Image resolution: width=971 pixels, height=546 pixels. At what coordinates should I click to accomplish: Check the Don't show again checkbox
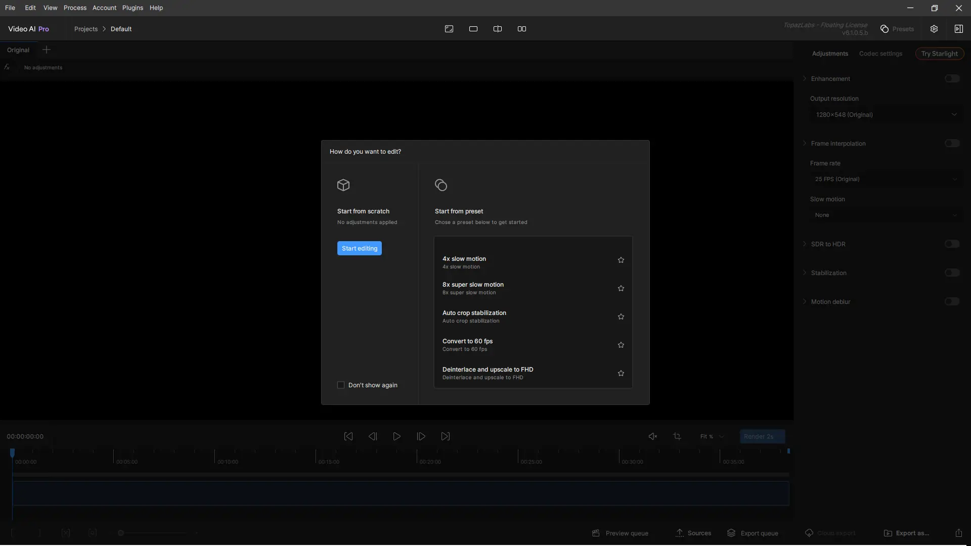pos(341,385)
